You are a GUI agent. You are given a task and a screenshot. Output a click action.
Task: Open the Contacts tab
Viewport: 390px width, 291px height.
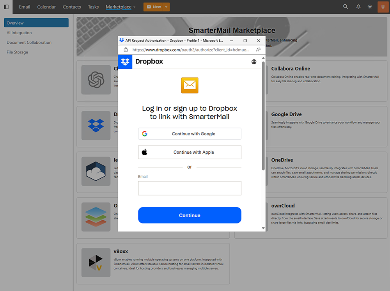click(x=72, y=7)
